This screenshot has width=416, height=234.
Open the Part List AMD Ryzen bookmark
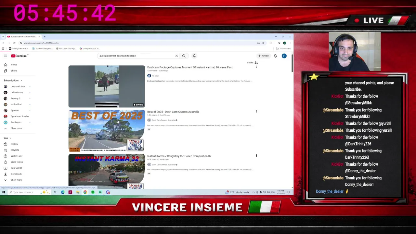(x=66, y=48)
